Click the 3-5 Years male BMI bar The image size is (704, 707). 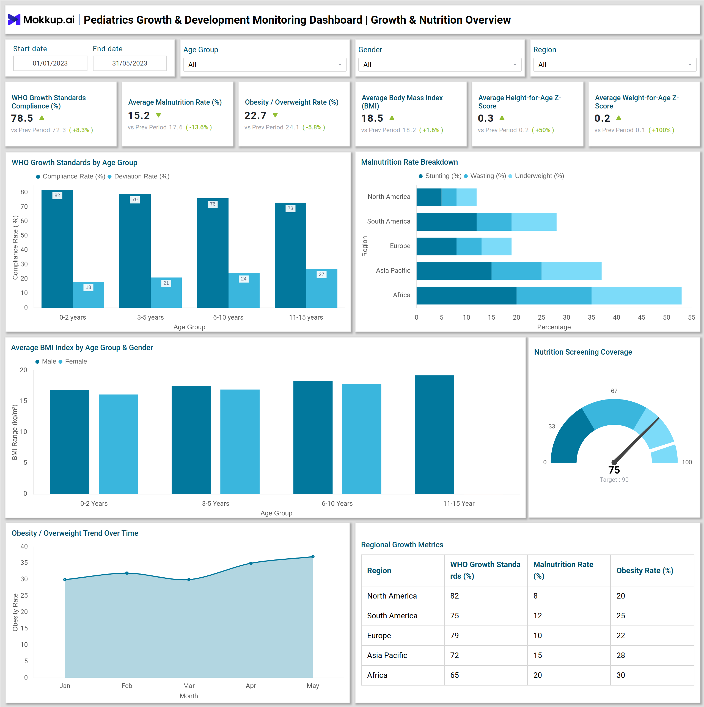(x=191, y=440)
